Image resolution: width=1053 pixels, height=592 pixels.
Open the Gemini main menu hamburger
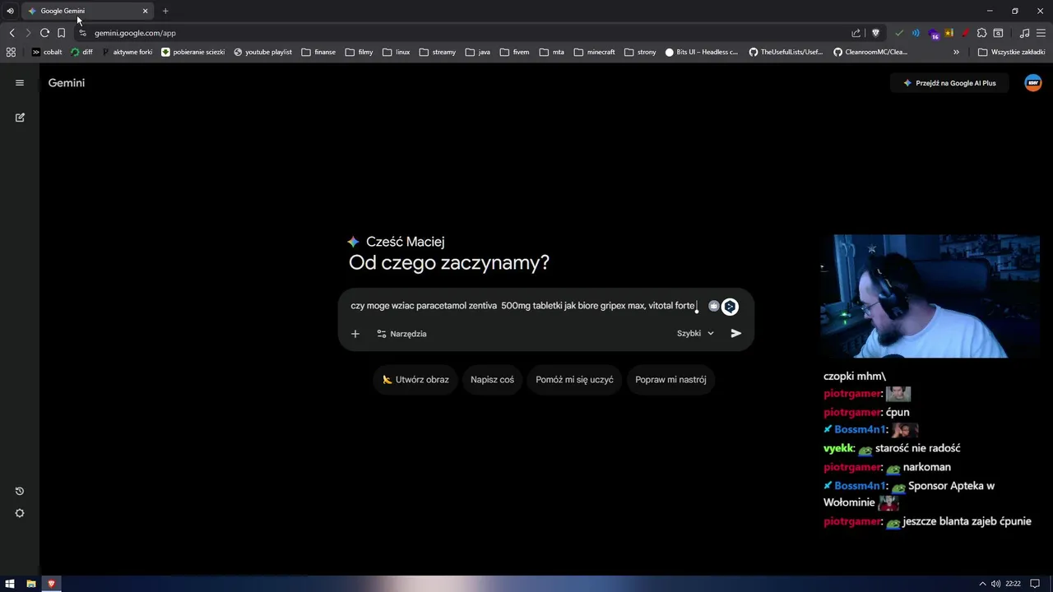(20, 83)
